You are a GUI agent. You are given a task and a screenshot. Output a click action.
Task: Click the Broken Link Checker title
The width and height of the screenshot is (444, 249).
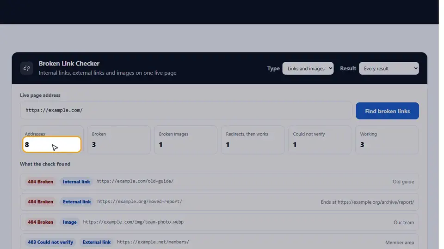pyautogui.click(x=69, y=64)
